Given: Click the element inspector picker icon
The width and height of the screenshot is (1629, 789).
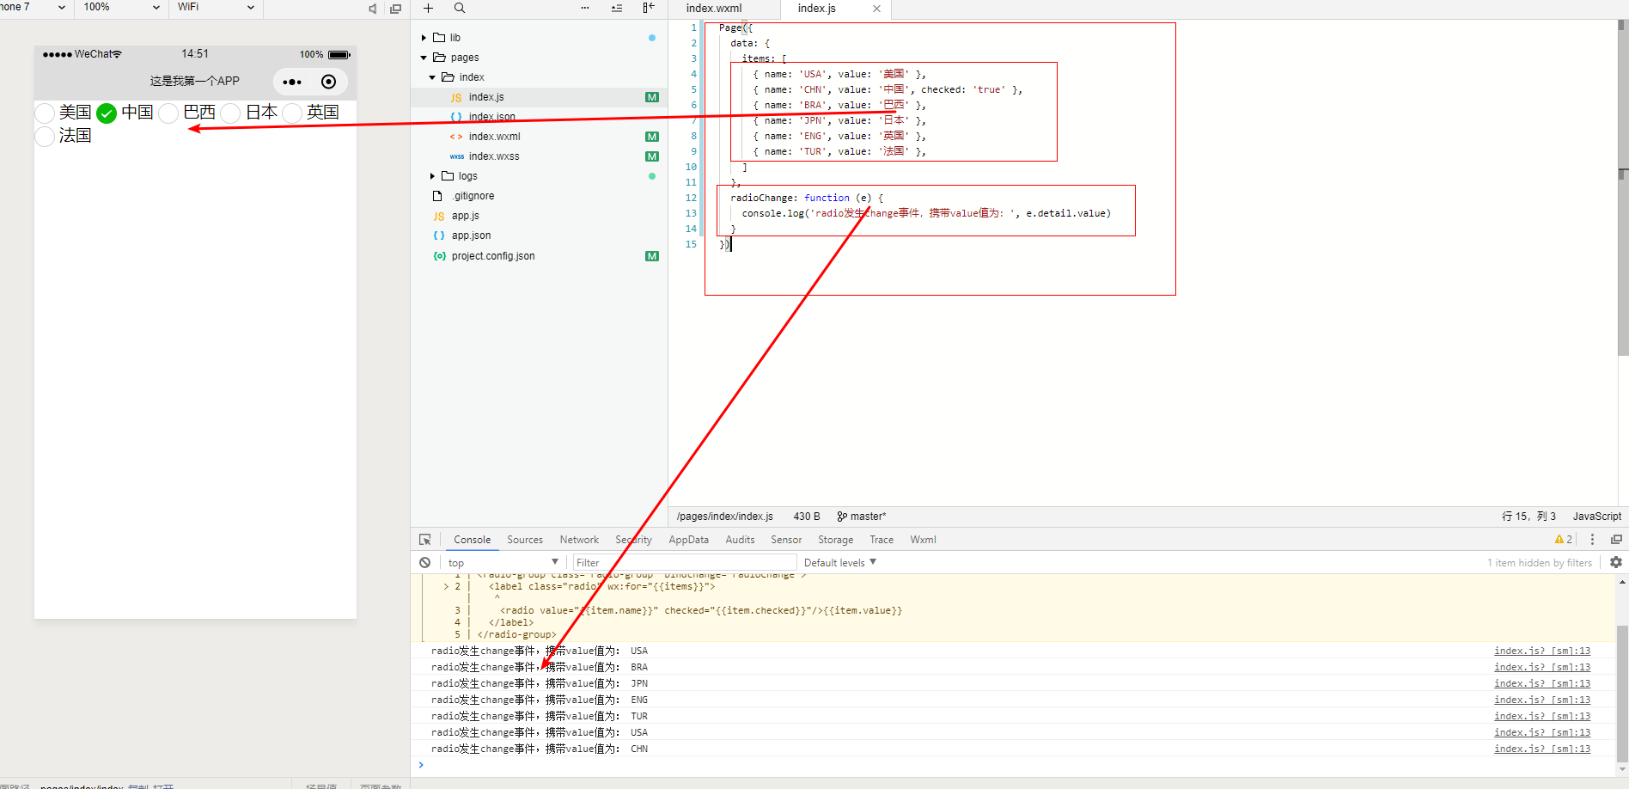Looking at the screenshot, I should point(424,540).
